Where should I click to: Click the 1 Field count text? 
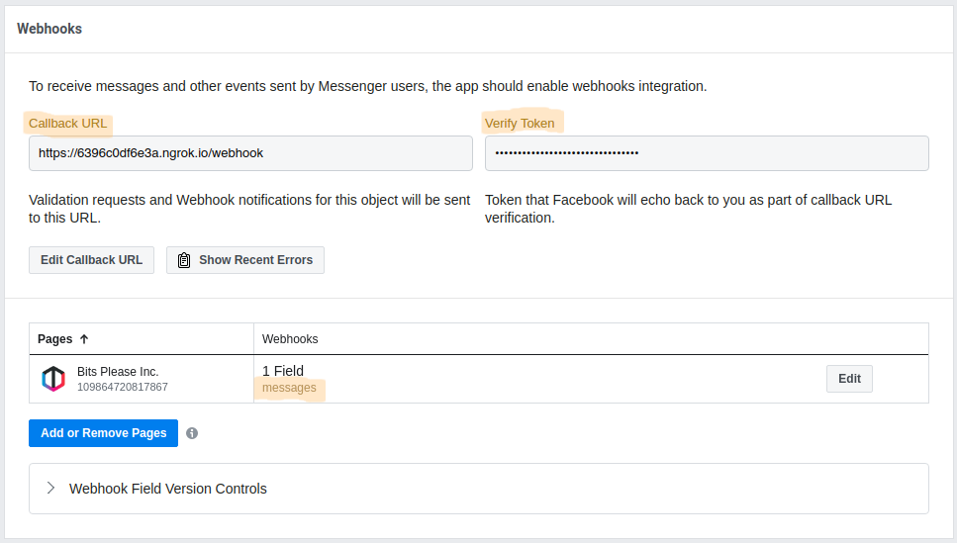283,371
